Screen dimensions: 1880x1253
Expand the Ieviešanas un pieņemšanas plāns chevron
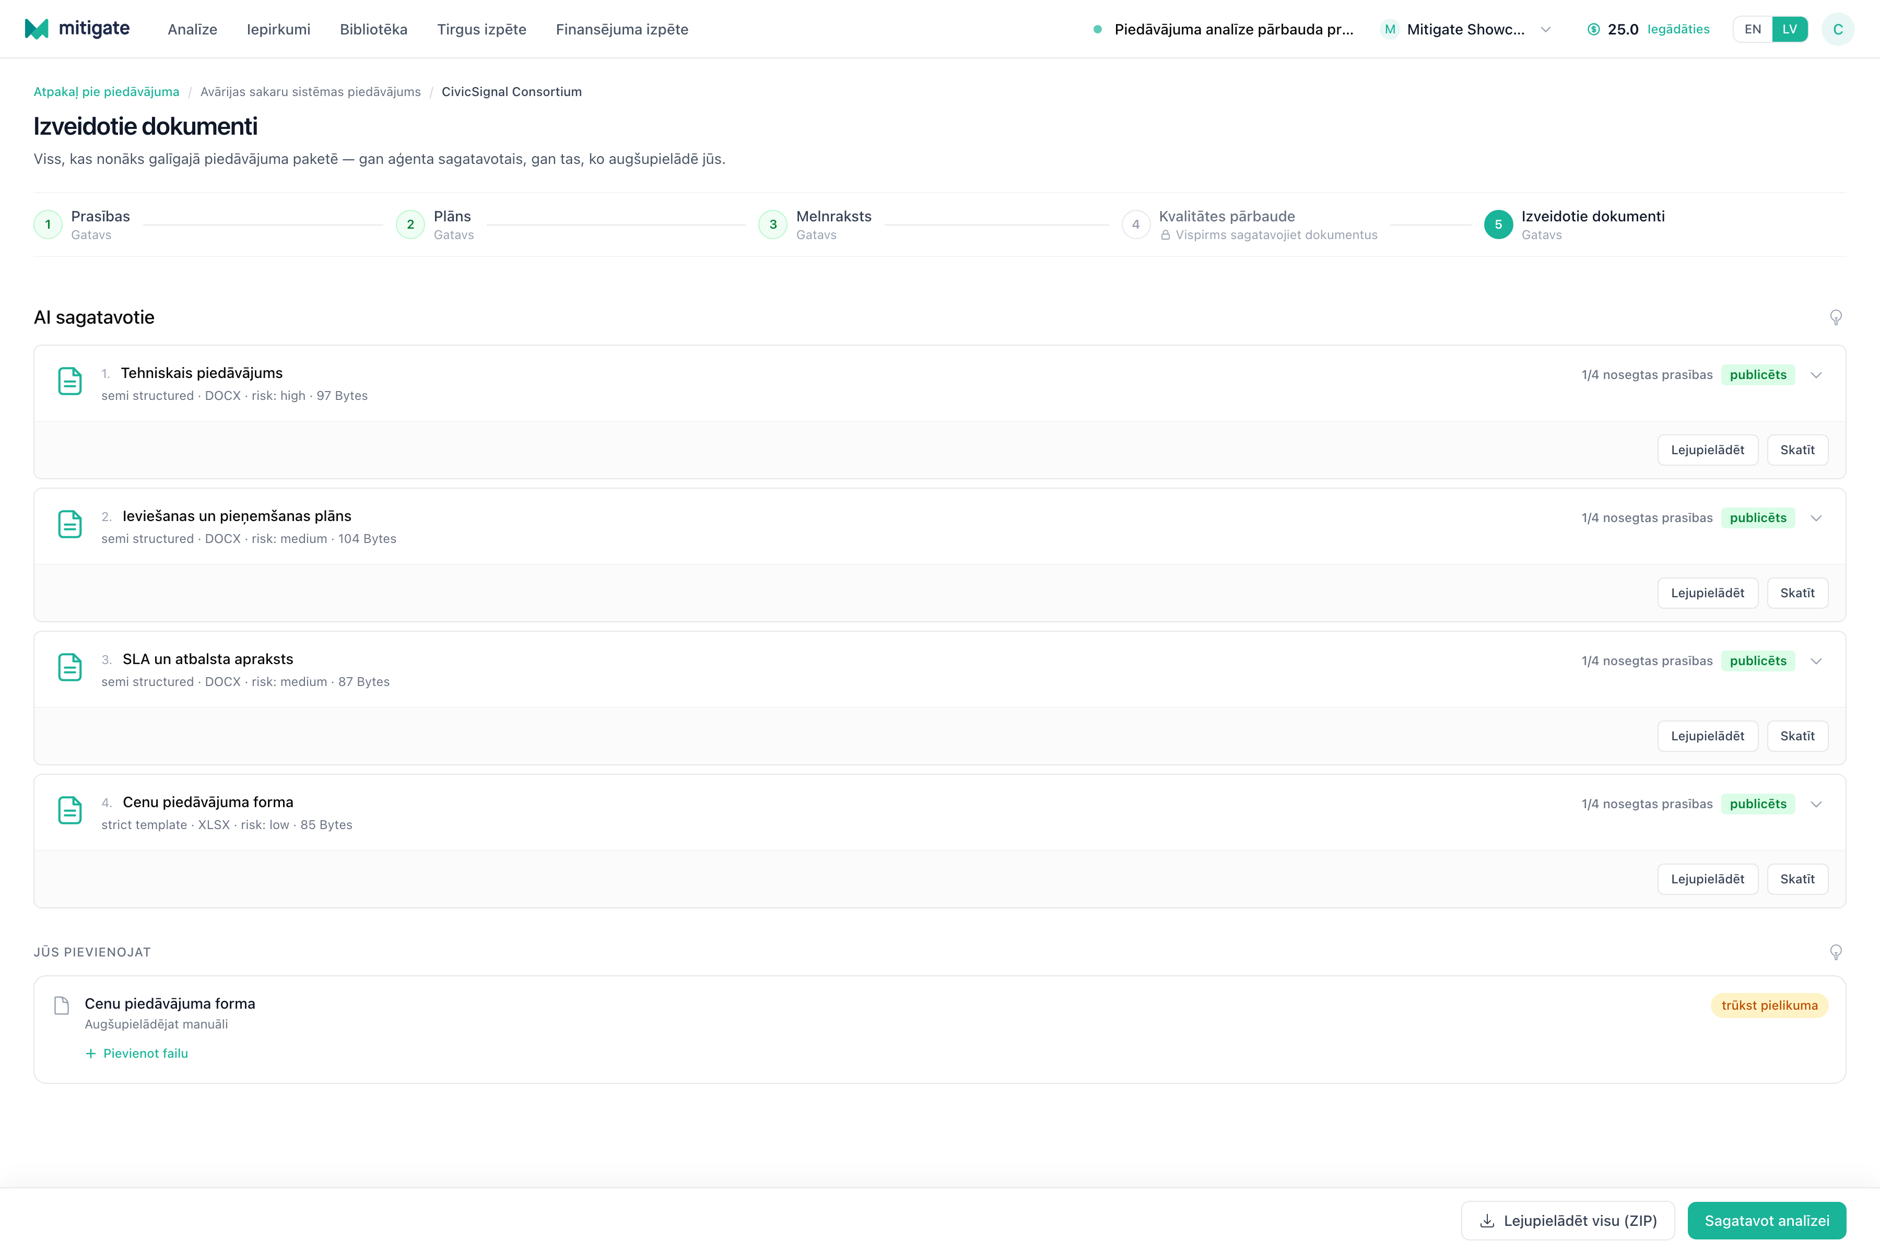[1816, 518]
